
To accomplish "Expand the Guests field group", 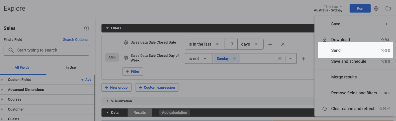I will point(2,119).
